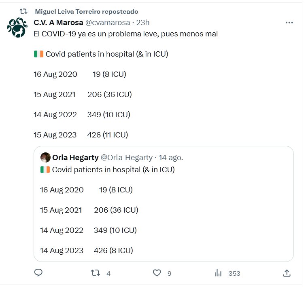This screenshot has width=306, height=287.
Task: Open Miguel Leiva Torreiro reposteado link
Action: 87,12
